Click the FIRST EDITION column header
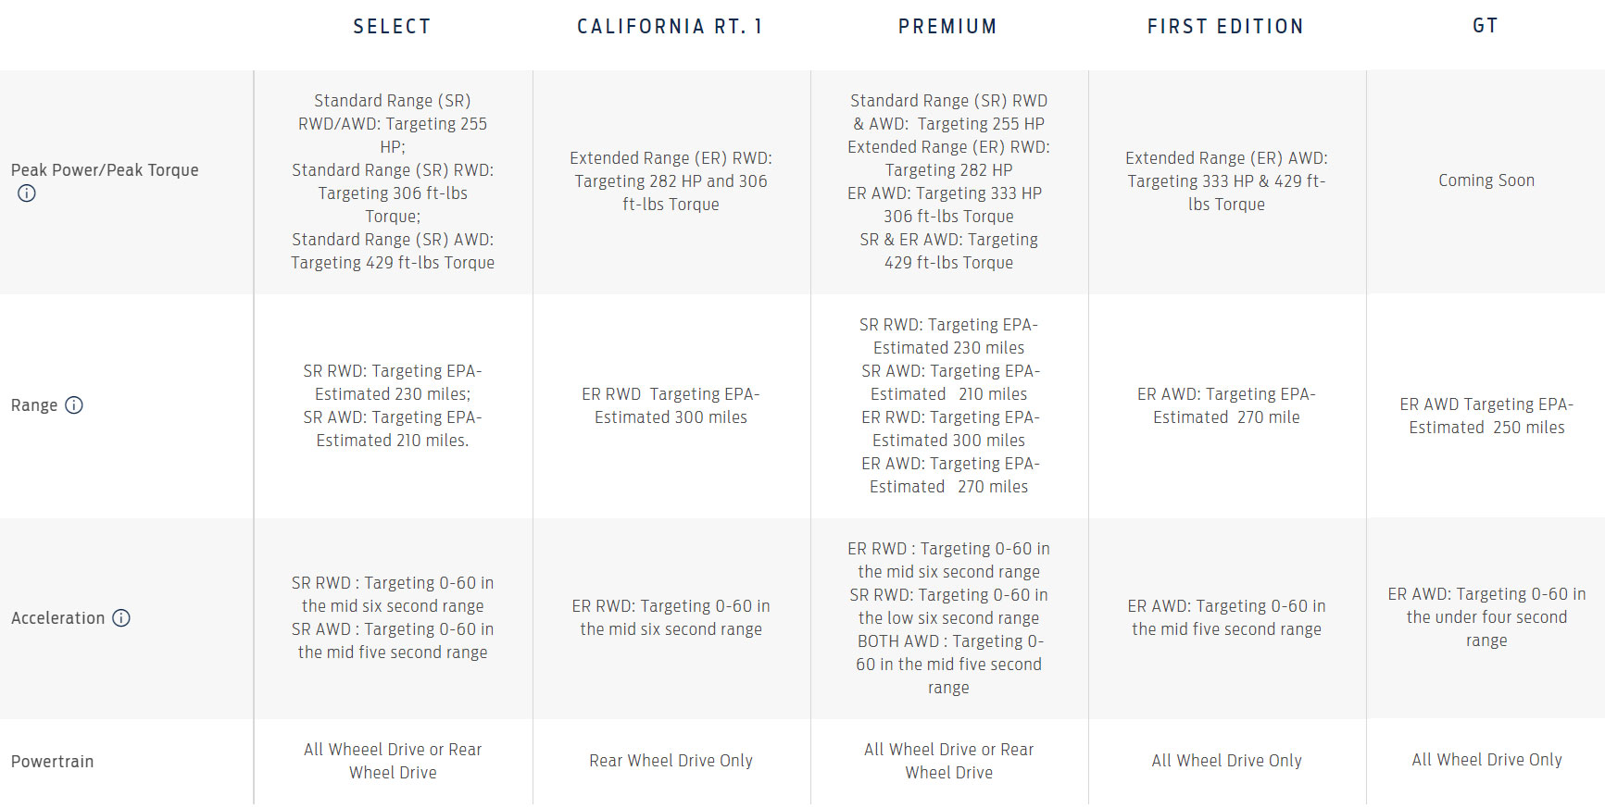The height and width of the screenshot is (808, 1605). [x=1225, y=27]
